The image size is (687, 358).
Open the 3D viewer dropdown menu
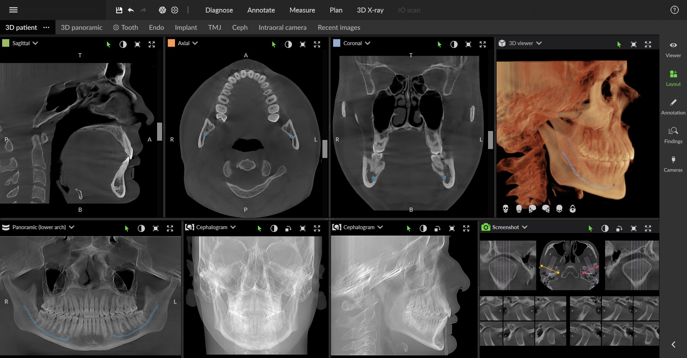[539, 43]
